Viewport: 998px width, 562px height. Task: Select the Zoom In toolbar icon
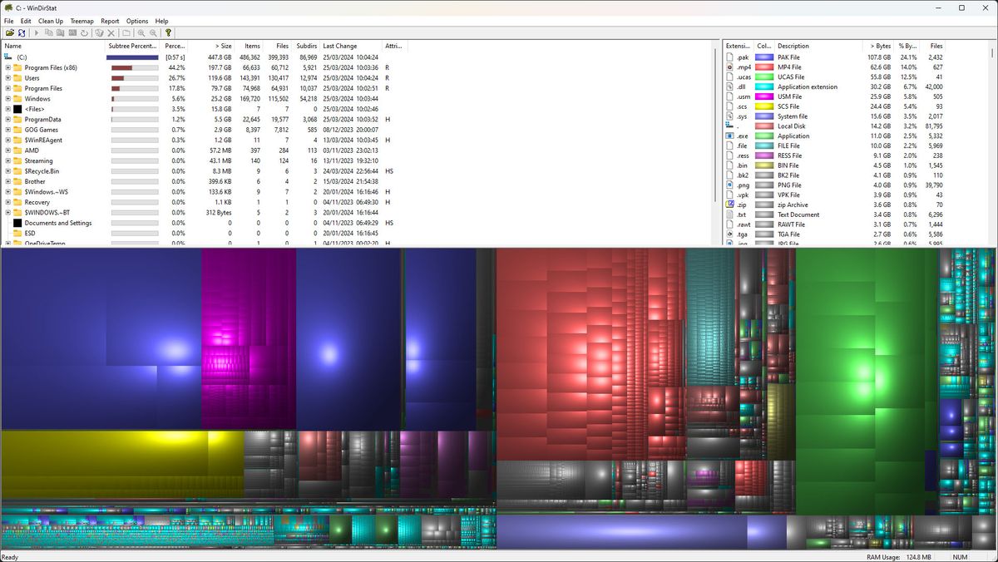141,33
